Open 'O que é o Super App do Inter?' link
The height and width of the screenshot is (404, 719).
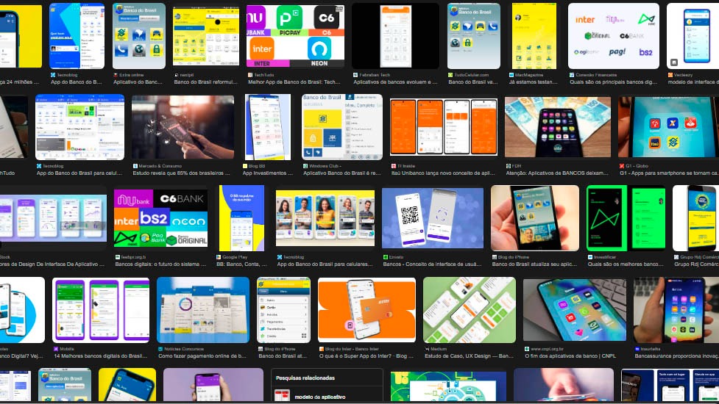click(366, 356)
